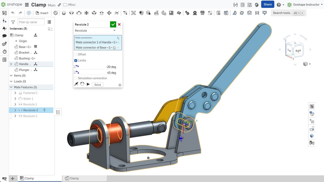Click the Undo arrow in the toolbar
Viewport: 324px width, 182px height.
(x=13, y=13)
